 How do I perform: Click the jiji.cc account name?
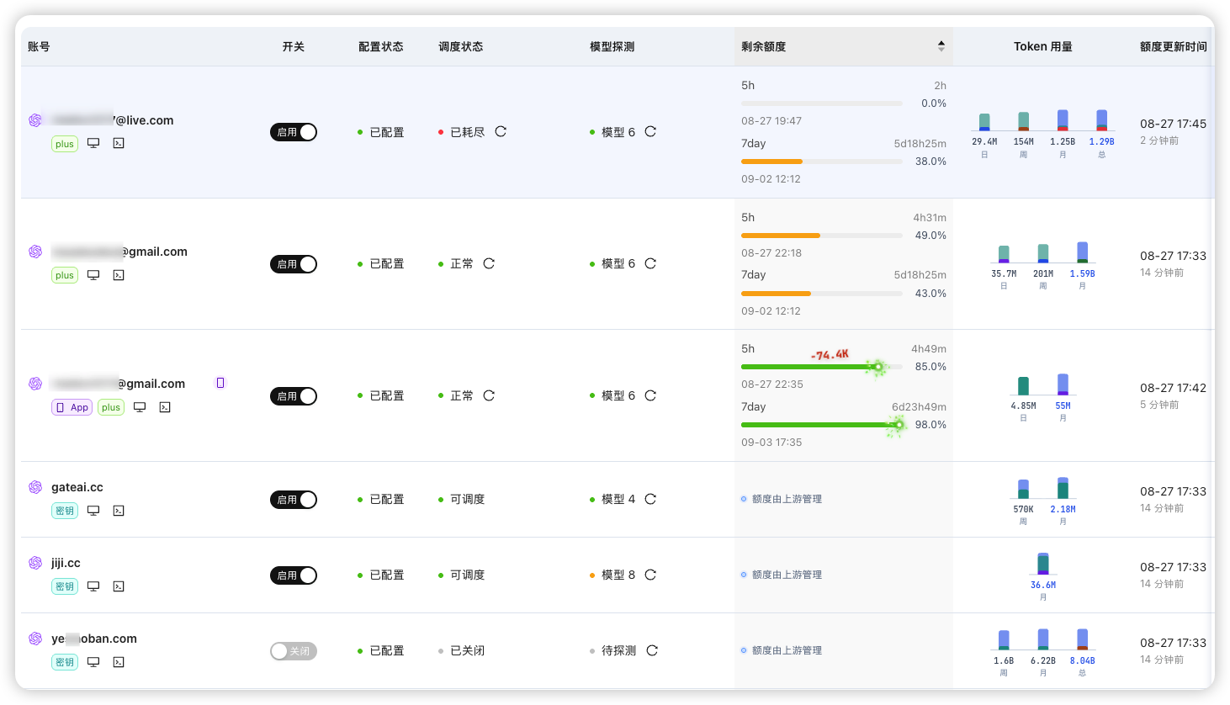[x=66, y=563]
